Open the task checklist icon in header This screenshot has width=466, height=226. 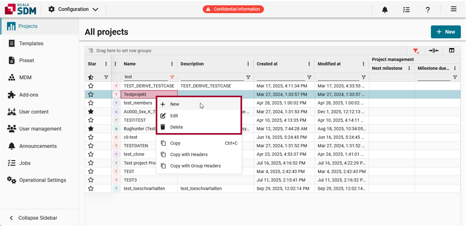pos(406,9)
